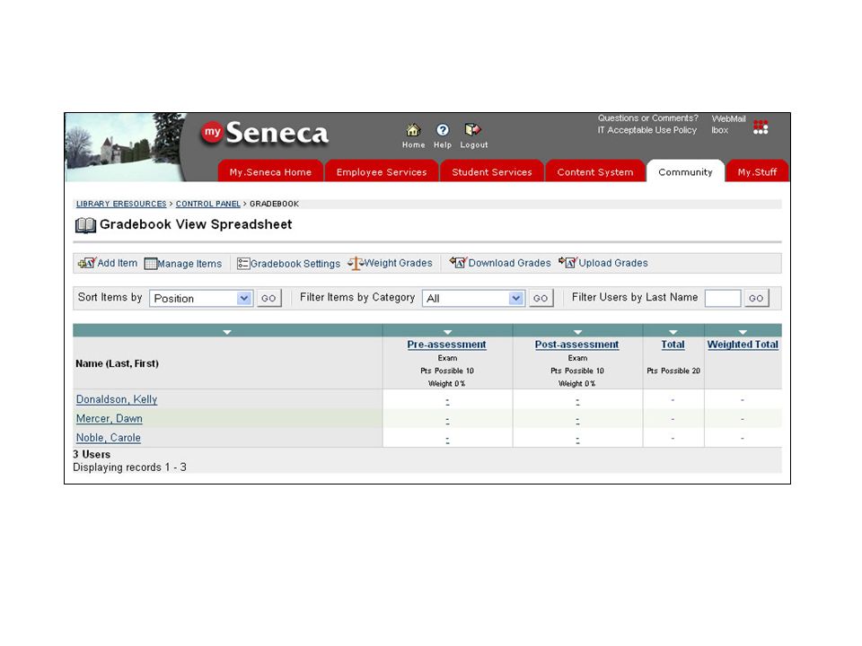Image resolution: width=862 pixels, height=646 pixels.
Task: Switch to Student Services tab
Action: click(492, 171)
